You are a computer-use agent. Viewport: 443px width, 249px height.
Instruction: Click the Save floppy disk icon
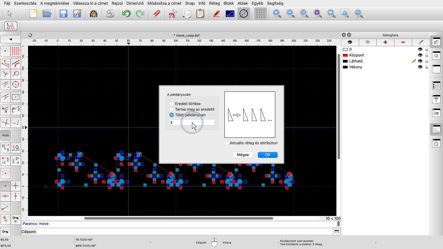point(63,14)
